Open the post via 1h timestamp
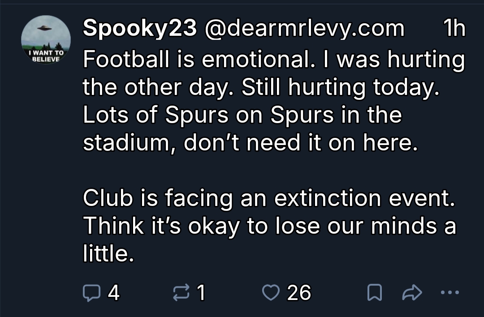This screenshot has height=317, width=484. pos(454,29)
